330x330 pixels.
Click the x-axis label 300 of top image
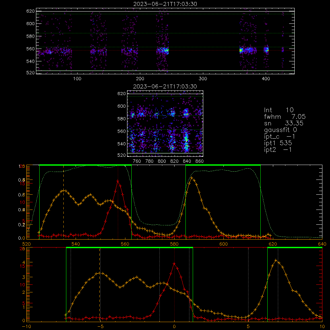pyautogui.click(x=203, y=79)
